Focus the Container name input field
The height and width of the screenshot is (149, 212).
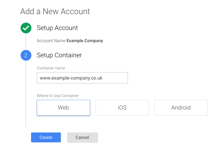tap(82, 78)
